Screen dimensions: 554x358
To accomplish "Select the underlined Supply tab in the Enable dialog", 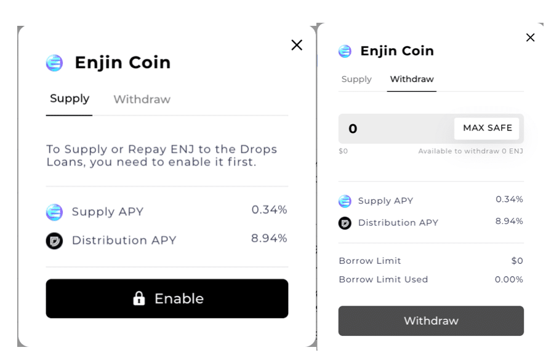I will (x=70, y=99).
